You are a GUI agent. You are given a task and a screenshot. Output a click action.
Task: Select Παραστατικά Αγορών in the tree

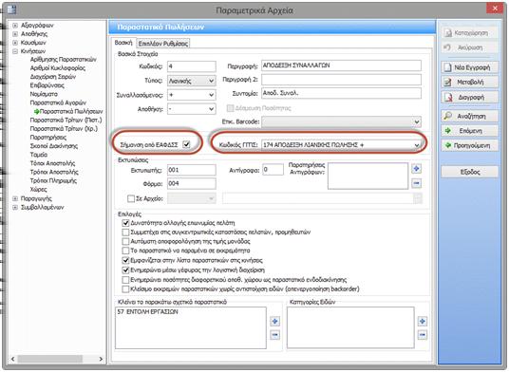pyautogui.click(x=58, y=102)
